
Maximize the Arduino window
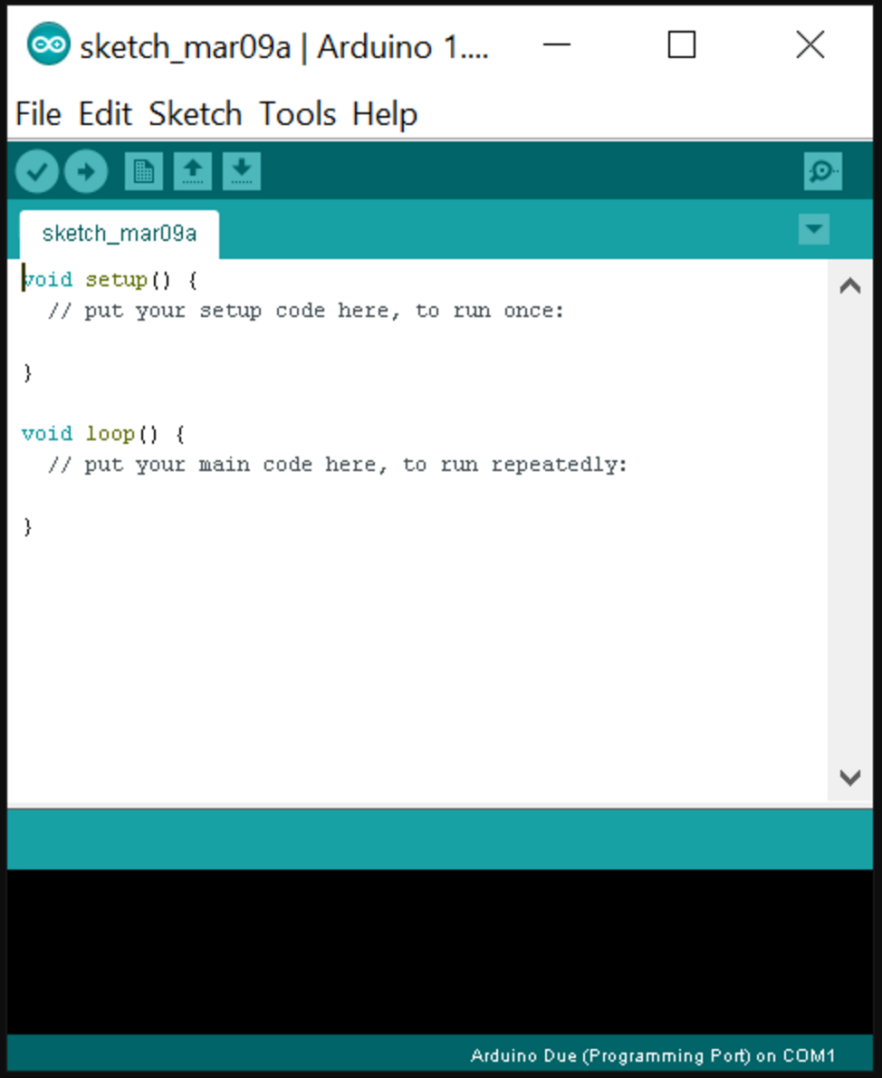coord(681,45)
